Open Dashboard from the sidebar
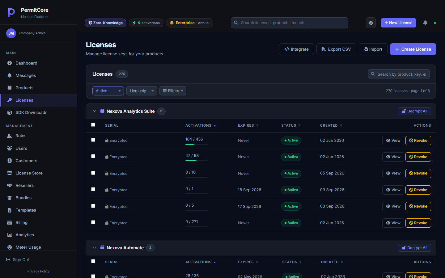The width and height of the screenshot is (445, 278). coord(38,63)
